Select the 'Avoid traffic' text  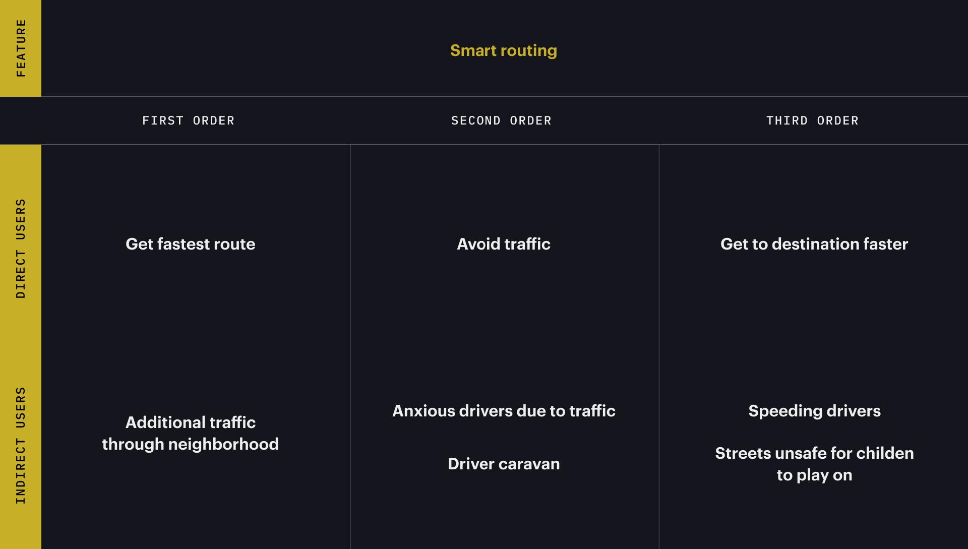[x=503, y=244]
